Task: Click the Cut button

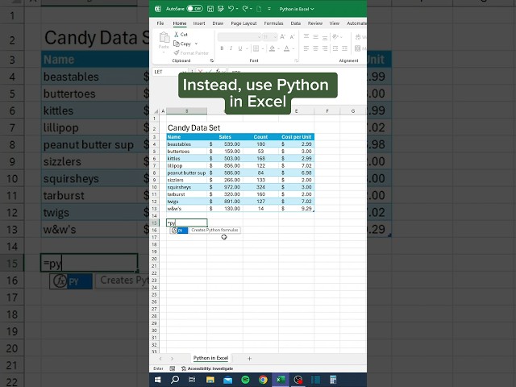Action: (x=181, y=34)
